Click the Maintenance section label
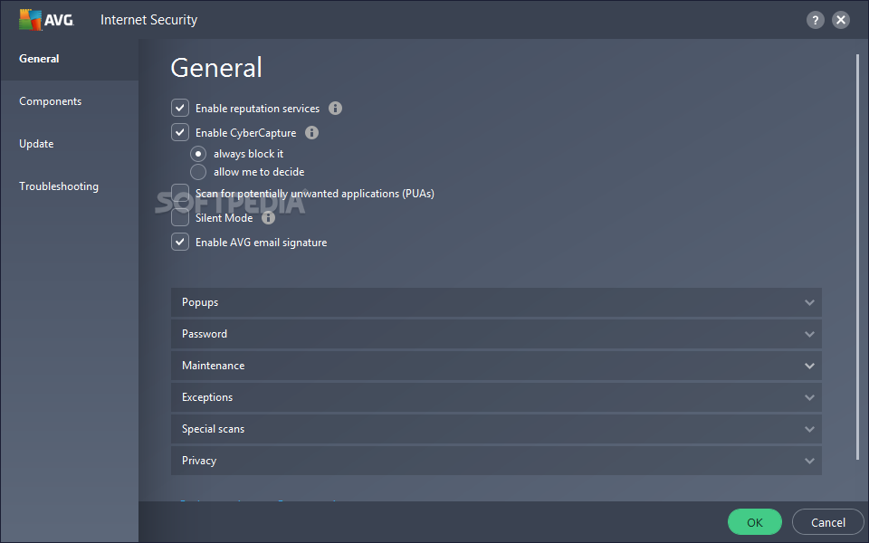This screenshot has width=869, height=543. (x=214, y=366)
